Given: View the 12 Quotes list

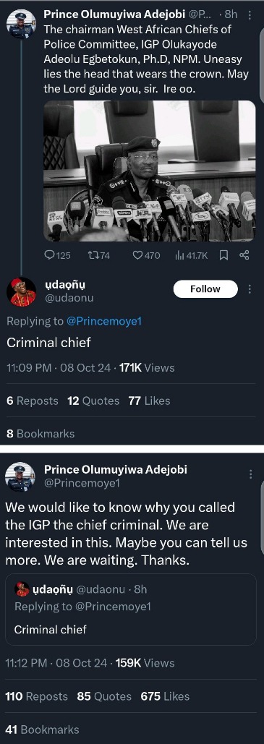Looking at the screenshot, I should pos(93,401).
